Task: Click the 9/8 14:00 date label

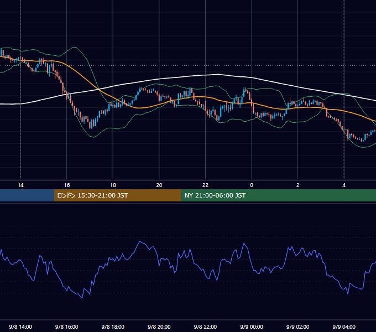Action: [x=20, y=326]
